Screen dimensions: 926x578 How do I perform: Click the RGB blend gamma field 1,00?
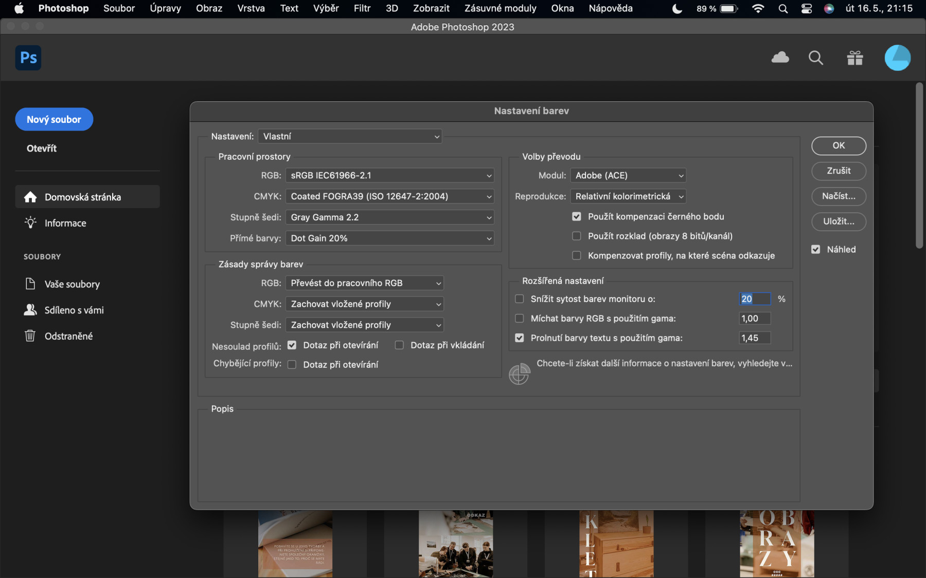(755, 318)
